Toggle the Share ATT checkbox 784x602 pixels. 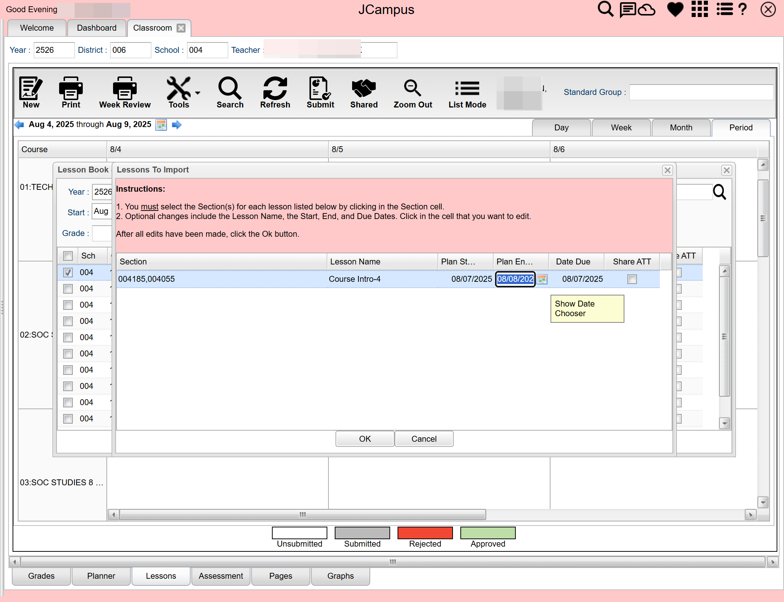tap(632, 279)
